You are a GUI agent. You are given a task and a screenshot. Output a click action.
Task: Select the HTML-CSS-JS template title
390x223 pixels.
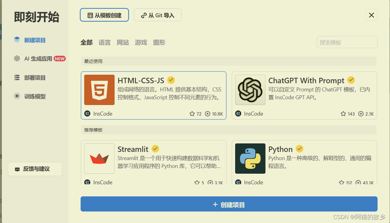pyautogui.click(x=141, y=80)
